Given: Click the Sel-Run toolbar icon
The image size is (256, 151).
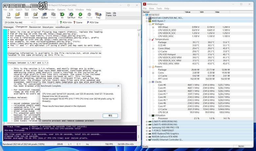Looking at the screenshot, I should click(71, 16).
